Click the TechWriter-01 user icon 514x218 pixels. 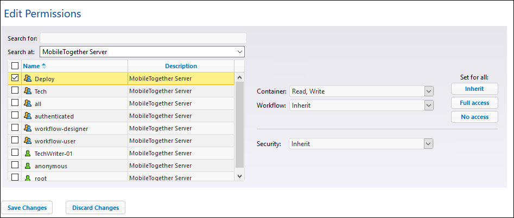coord(27,153)
